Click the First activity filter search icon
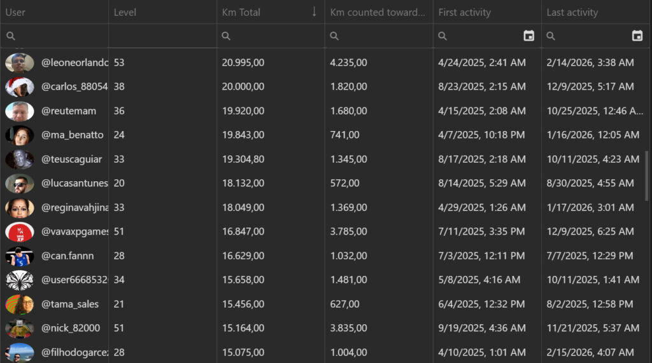 [x=443, y=36]
